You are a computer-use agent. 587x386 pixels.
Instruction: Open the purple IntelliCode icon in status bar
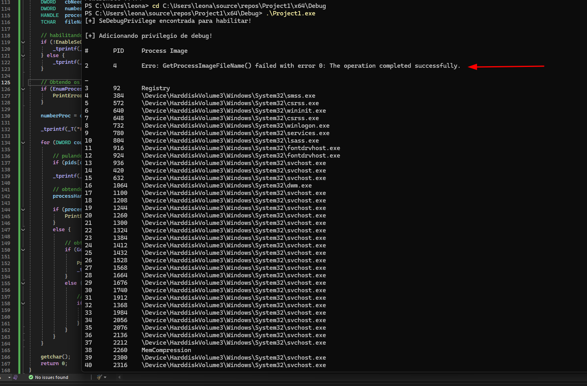(x=15, y=377)
